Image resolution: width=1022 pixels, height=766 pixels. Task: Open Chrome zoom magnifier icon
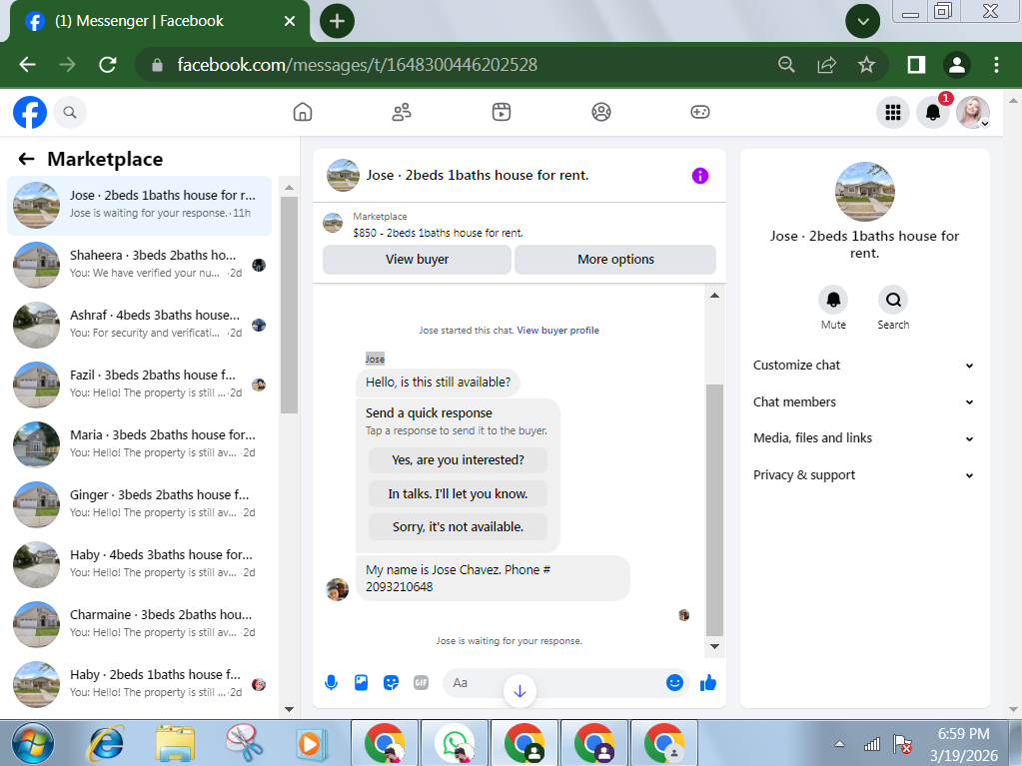click(x=786, y=65)
